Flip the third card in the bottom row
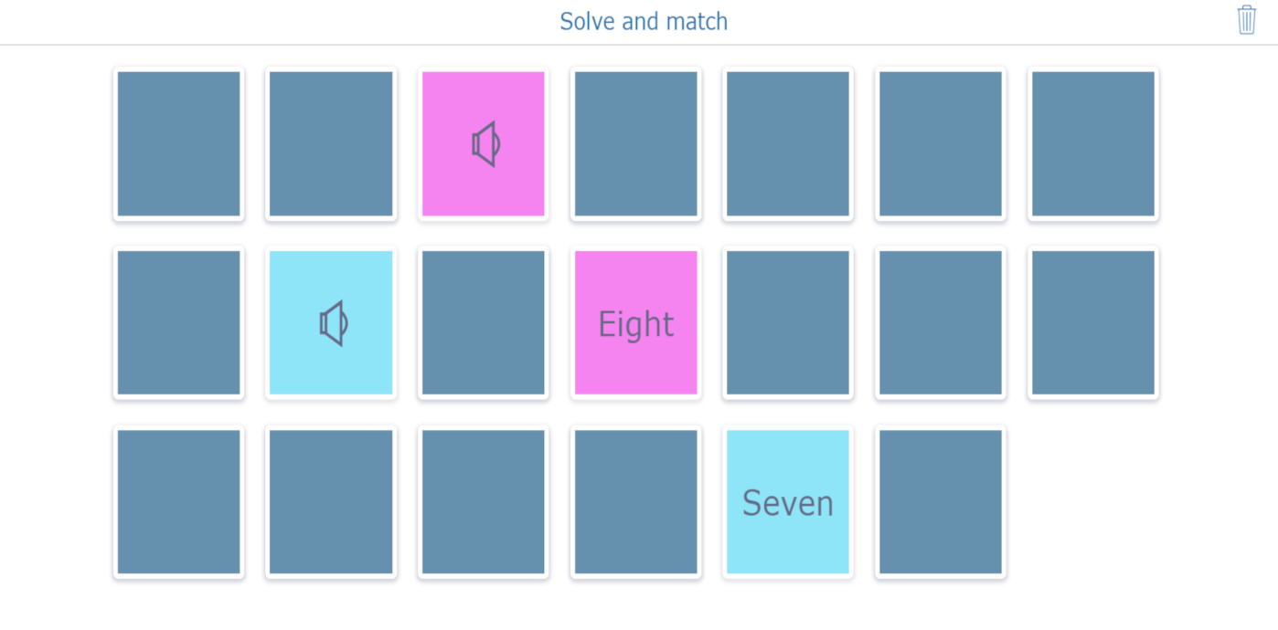The height and width of the screenshot is (630, 1278). (484, 502)
